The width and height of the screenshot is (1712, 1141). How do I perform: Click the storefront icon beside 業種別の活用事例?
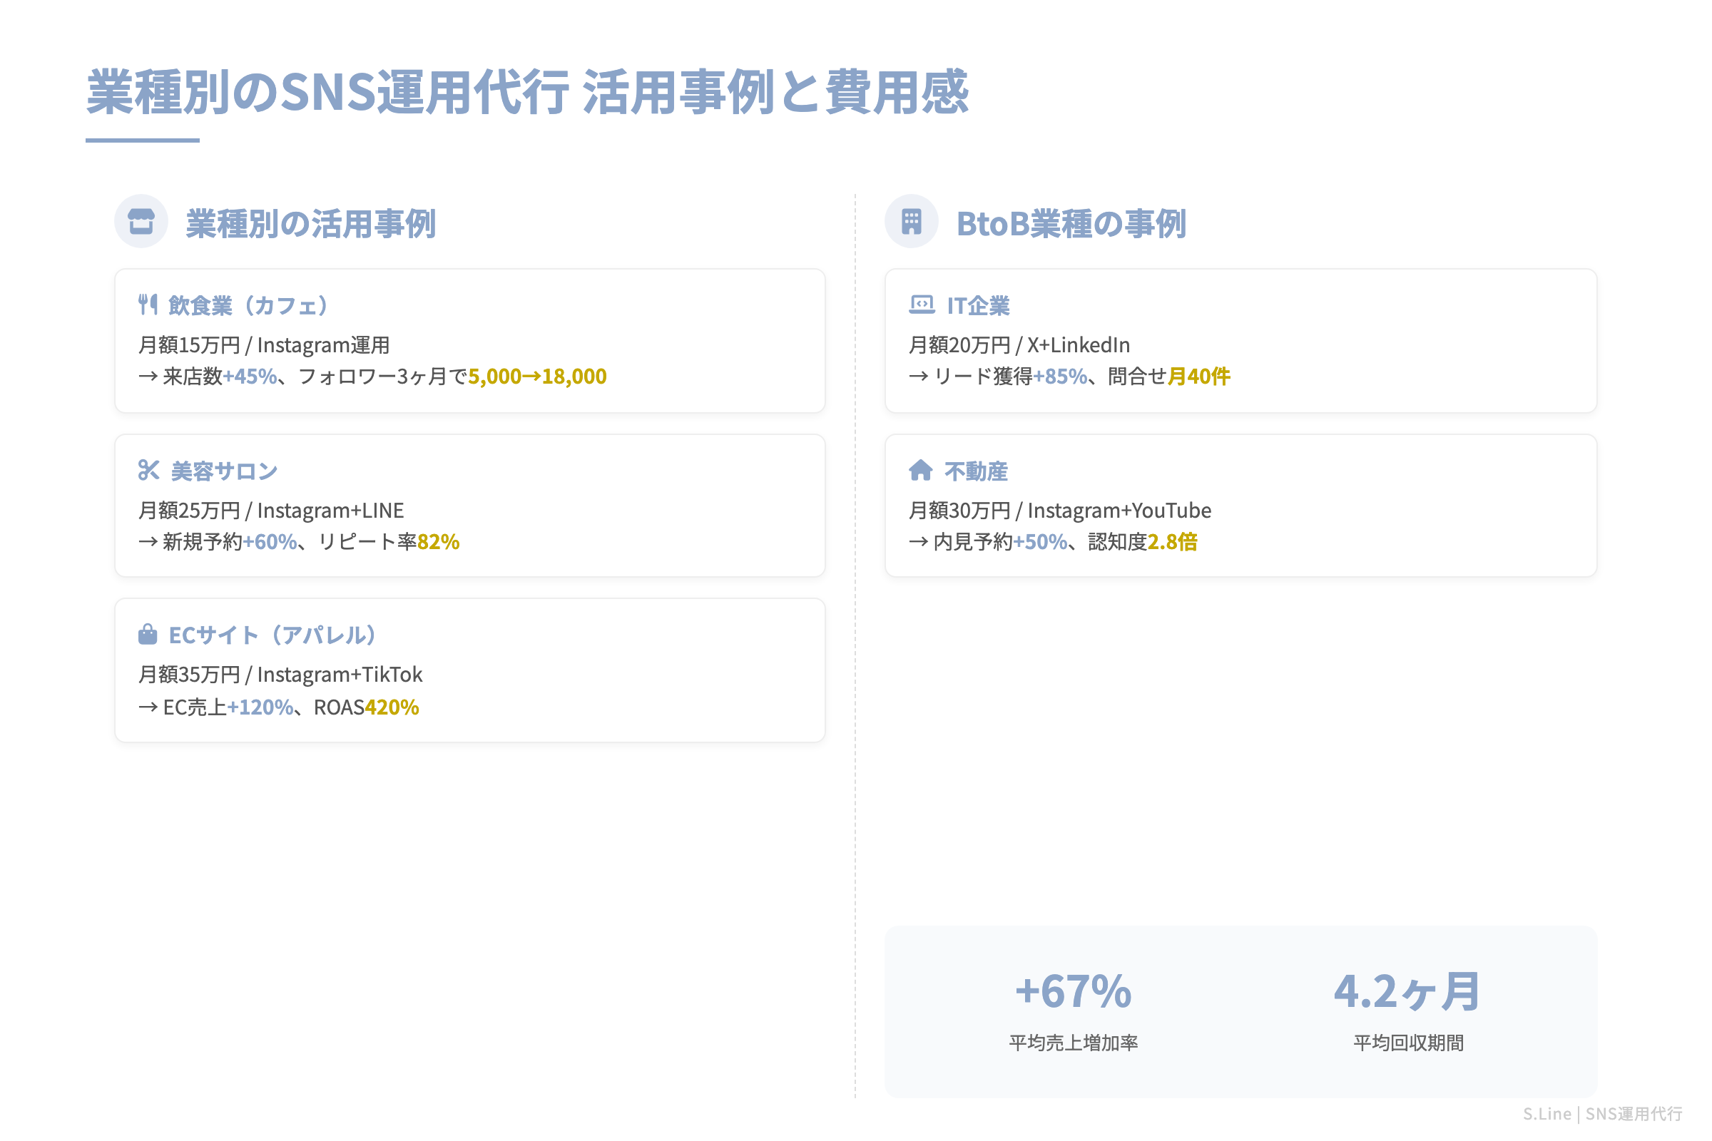[x=141, y=222]
